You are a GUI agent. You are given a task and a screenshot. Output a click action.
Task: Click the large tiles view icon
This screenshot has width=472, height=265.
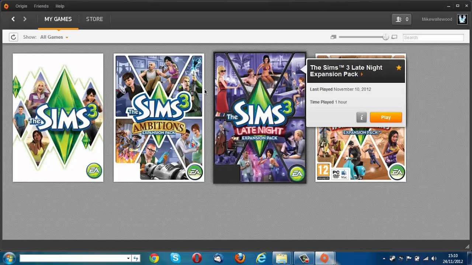pyautogui.click(x=394, y=37)
